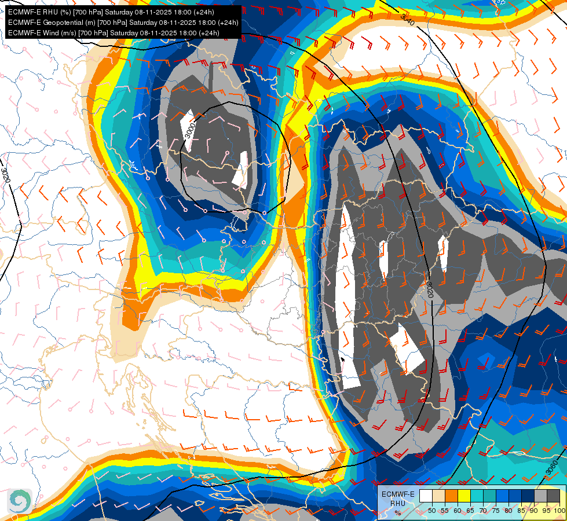Click the cyan 65-70 legend swatch

pos(477,496)
